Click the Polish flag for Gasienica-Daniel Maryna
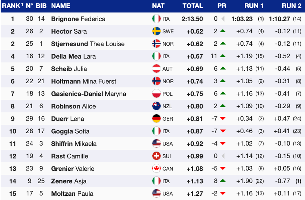The width and height of the screenshot is (305, 200). tap(156, 94)
